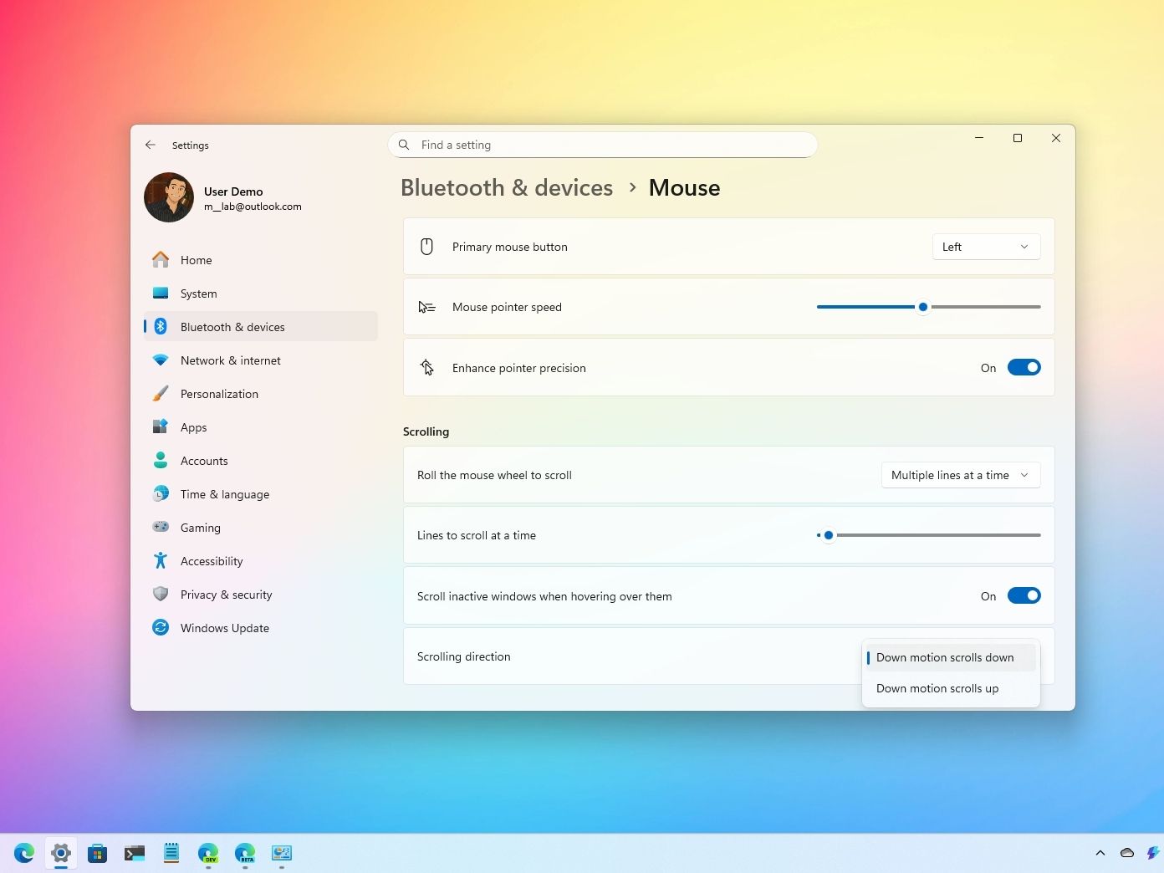Open Edge Beta from the taskbar
Screen dimensions: 1164x873
(245, 853)
